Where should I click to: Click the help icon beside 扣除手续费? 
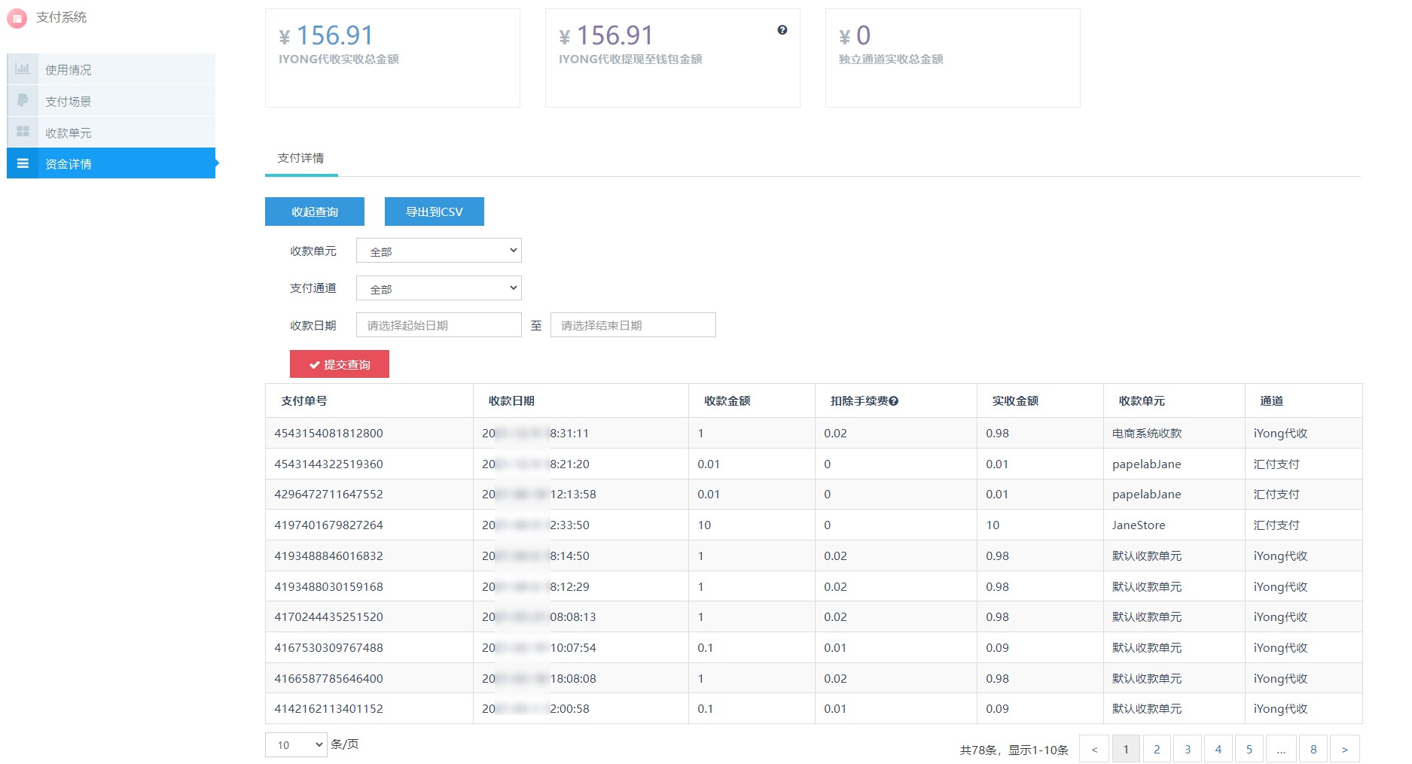point(894,401)
